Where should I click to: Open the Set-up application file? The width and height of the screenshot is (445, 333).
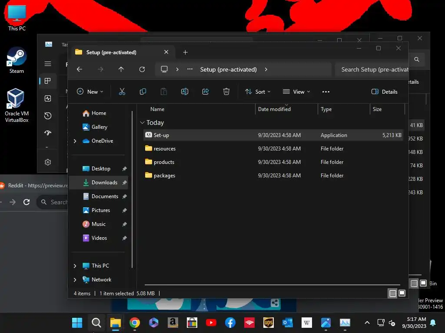[273, 135]
